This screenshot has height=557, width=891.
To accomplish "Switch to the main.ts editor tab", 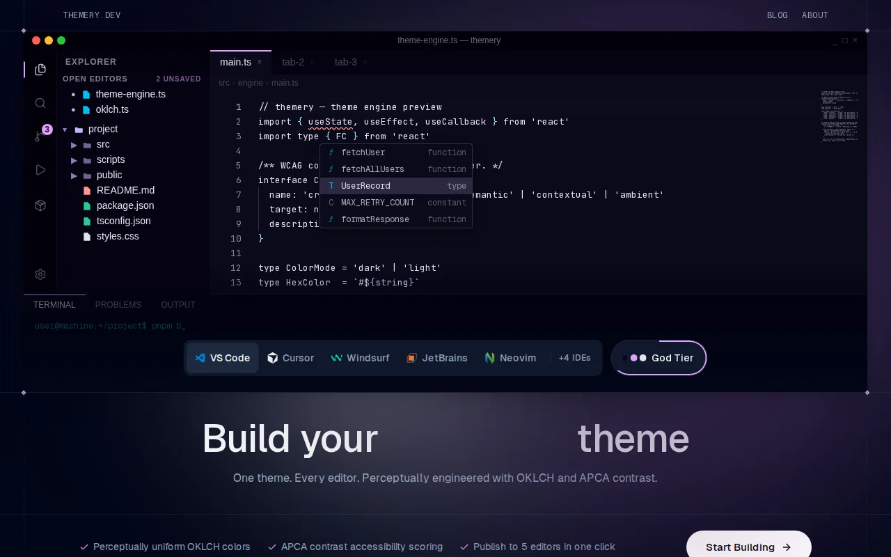I will [x=241, y=62].
